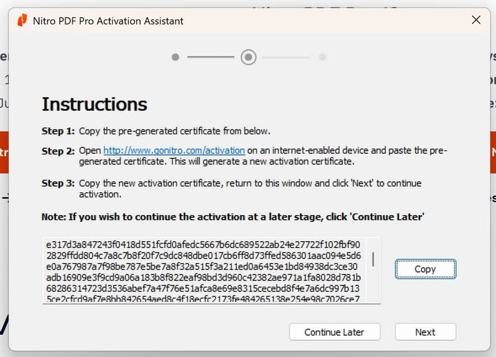
Task: Click the "Step 3:" label
Action: [x=58, y=183]
